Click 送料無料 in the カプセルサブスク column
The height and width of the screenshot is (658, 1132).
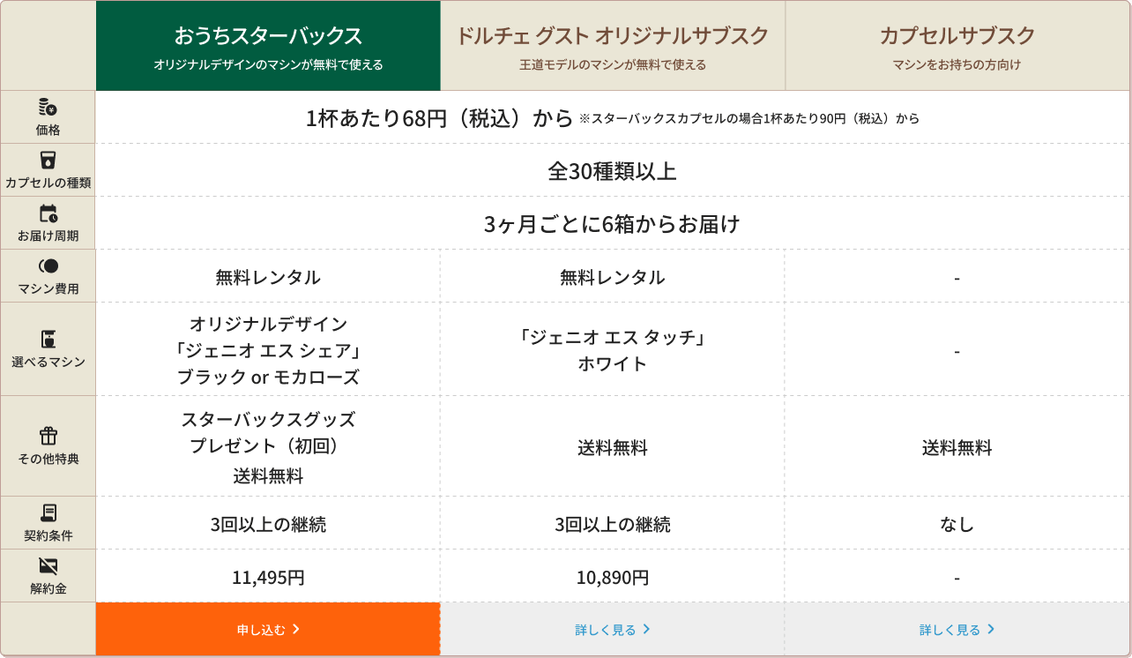957,448
